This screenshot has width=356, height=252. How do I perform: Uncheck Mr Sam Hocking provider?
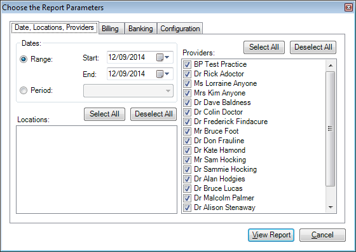pos(187,160)
